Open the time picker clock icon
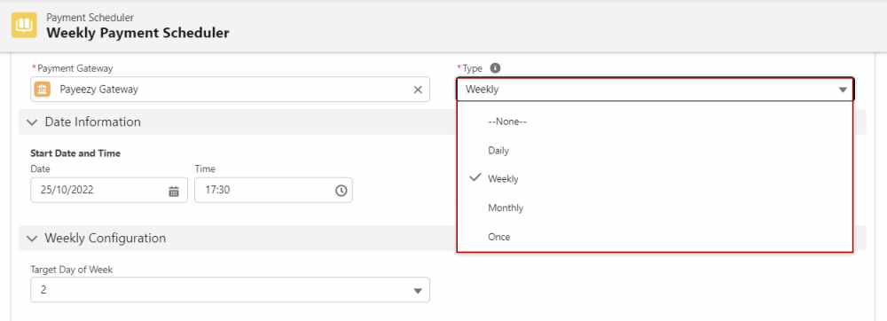887x321 pixels. point(341,191)
